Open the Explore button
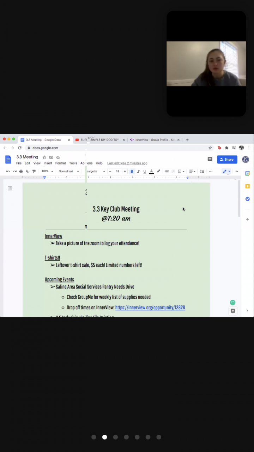Image resolution: width=254 pixels, height=452 pixels. tap(233, 311)
